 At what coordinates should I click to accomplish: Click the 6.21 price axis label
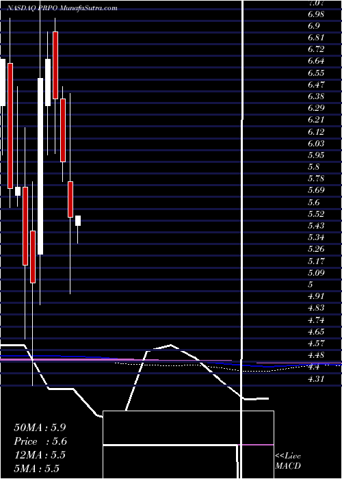click(316, 120)
